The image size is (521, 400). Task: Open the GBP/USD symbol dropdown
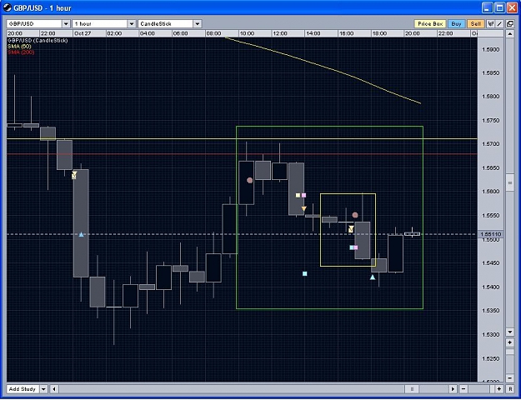click(38, 24)
